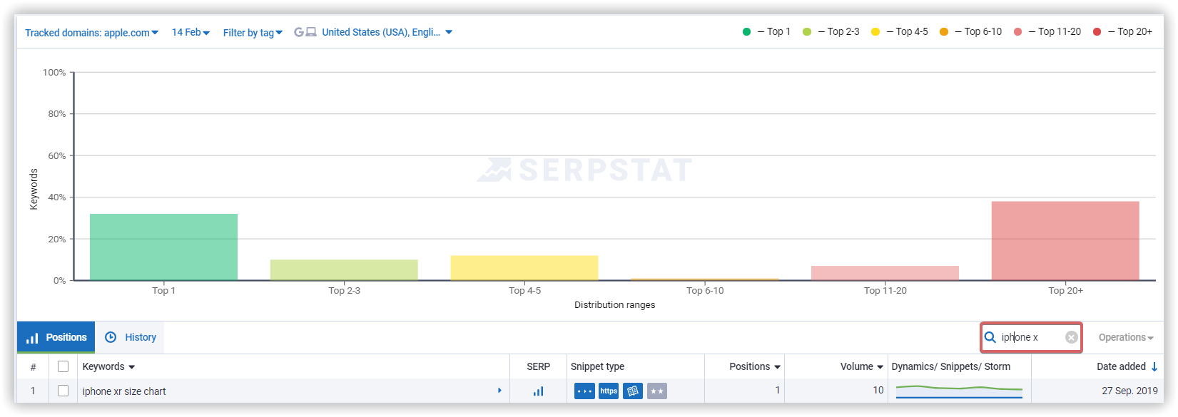Image resolution: width=1178 pixels, height=417 pixels.
Task: Click the light pink Top 11-20 bar
Action: tap(885, 273)
